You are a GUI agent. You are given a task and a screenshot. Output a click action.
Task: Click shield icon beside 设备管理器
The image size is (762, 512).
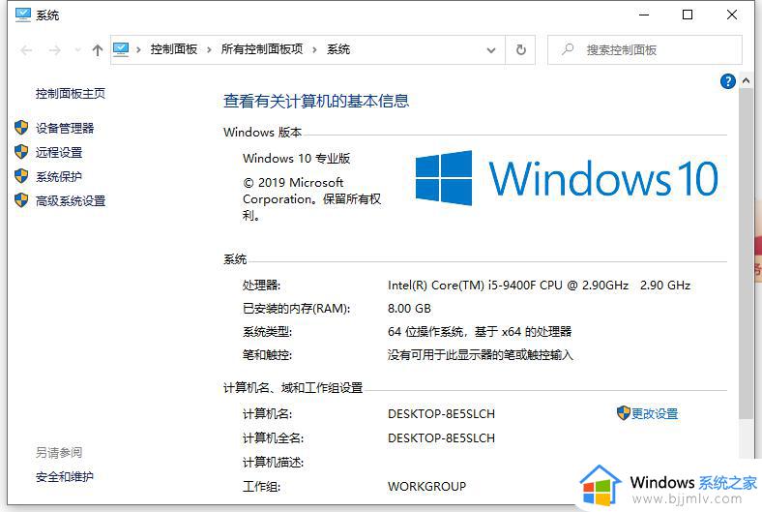(21, 128)
